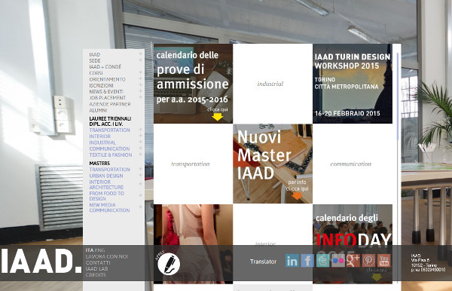Open the Pinterest social icon
The width and height of the screenshot is (452, 291).
point(368,261)
